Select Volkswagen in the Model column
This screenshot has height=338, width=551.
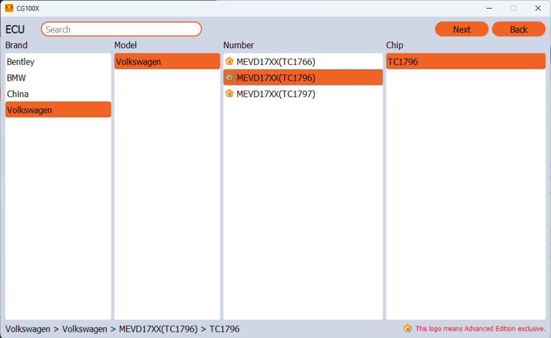[x=138, y=62]
